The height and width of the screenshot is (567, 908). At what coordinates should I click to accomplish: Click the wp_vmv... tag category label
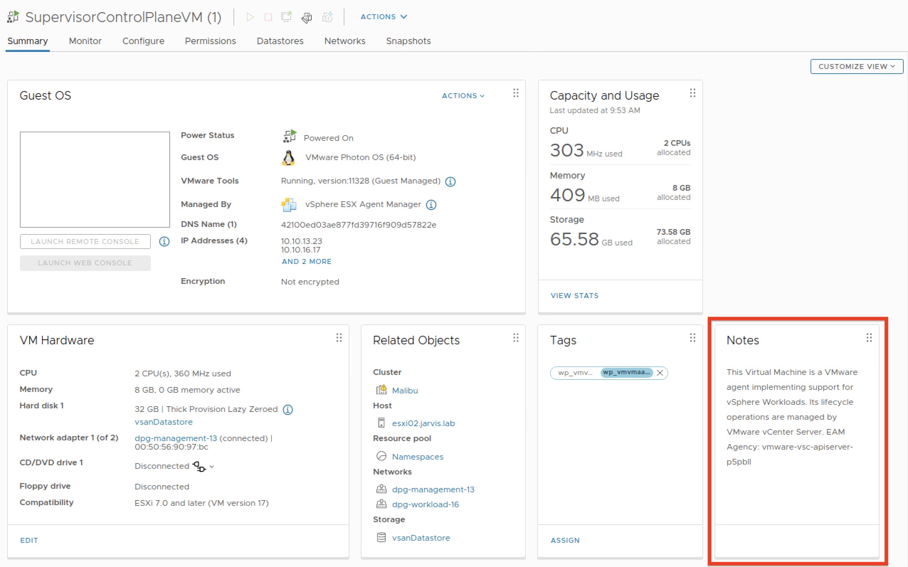coord(575,373)
